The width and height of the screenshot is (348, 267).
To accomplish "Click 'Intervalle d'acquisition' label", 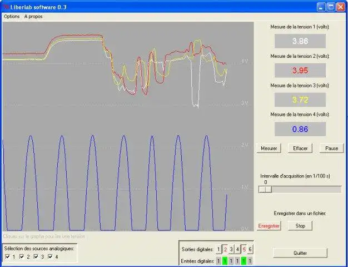I will [x=295, y=176].
